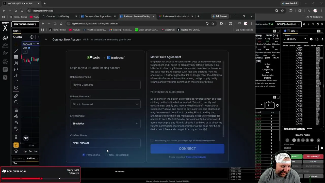Select the Professional radio button
The width and height of the screenshot is (325, 183).
pyautogui.click(x=84, y=155)
